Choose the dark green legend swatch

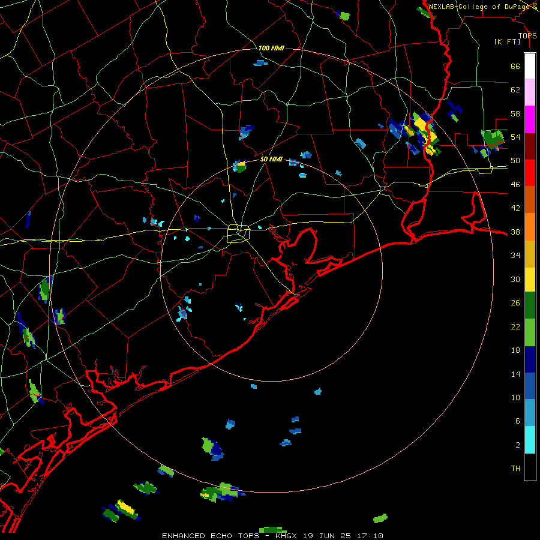[530, 305]
